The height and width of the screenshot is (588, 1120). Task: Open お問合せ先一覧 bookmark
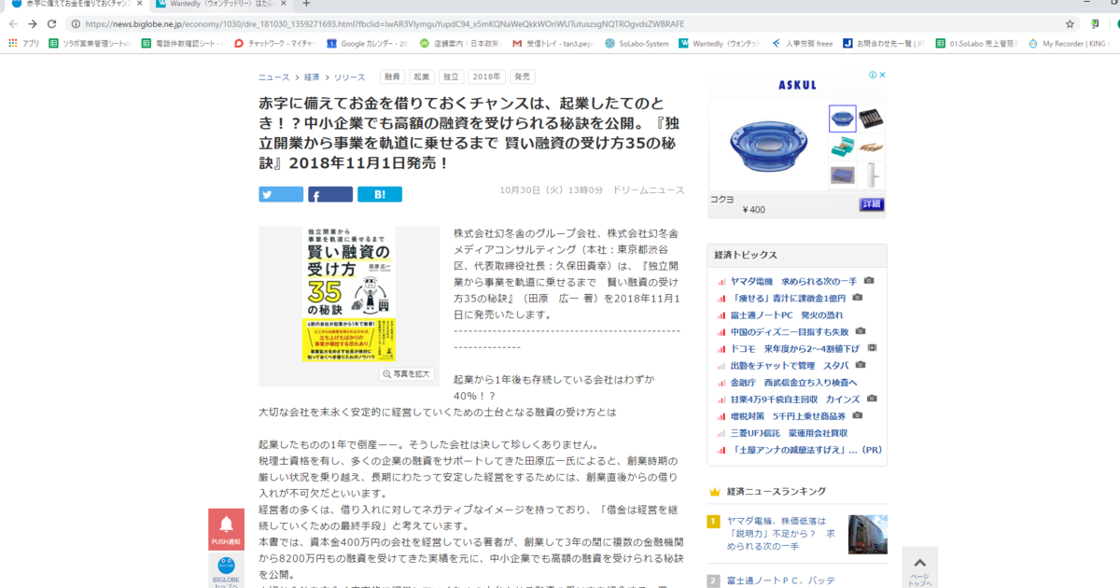point(884,43)
